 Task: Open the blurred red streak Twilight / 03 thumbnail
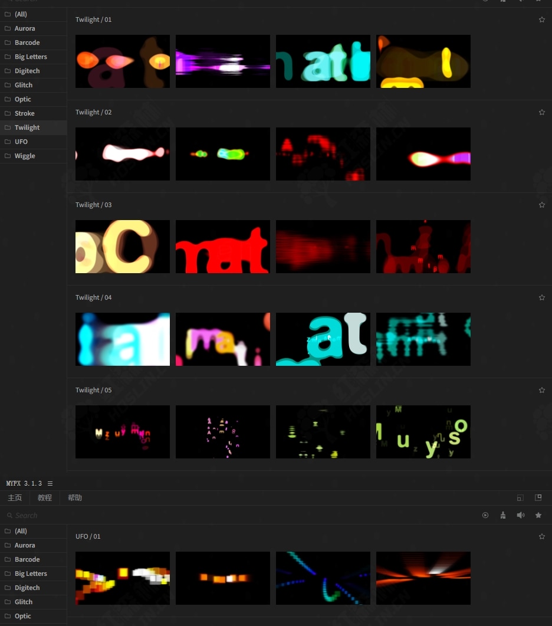(323, 246)
